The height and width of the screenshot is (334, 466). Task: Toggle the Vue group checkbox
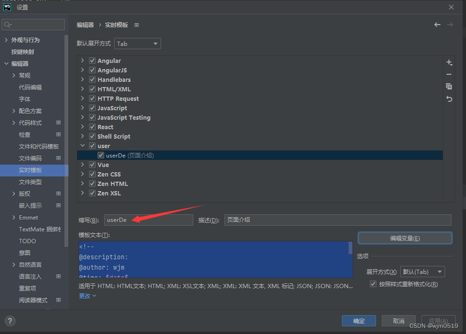click(92, 165)
